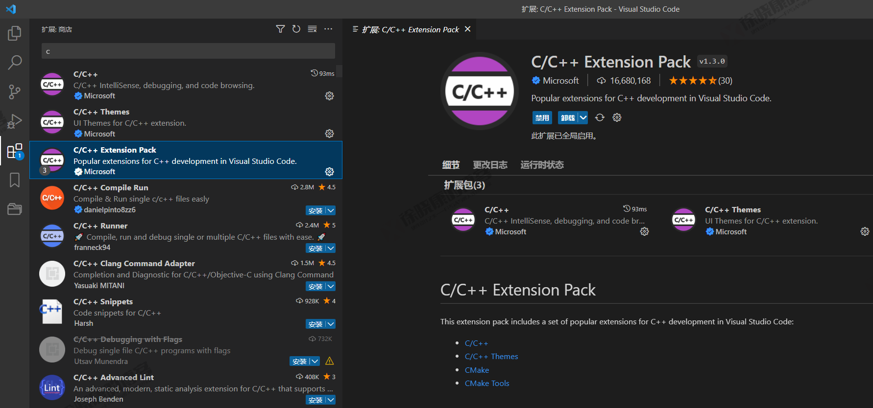Open the Search view in activity bar
Viewport: 873px width, 408px height.
15,63
